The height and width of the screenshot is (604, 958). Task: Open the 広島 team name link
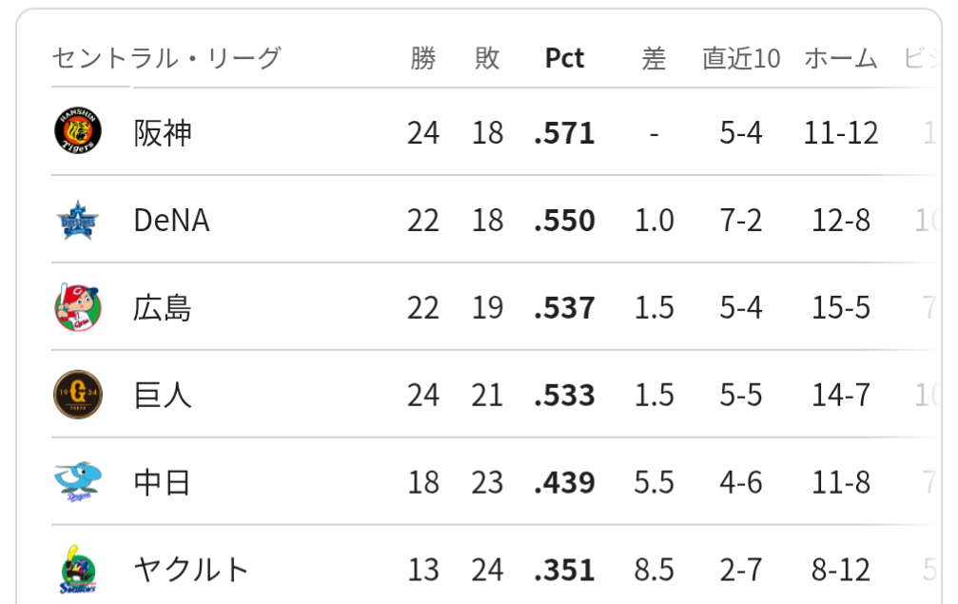[x=163, y=307]
